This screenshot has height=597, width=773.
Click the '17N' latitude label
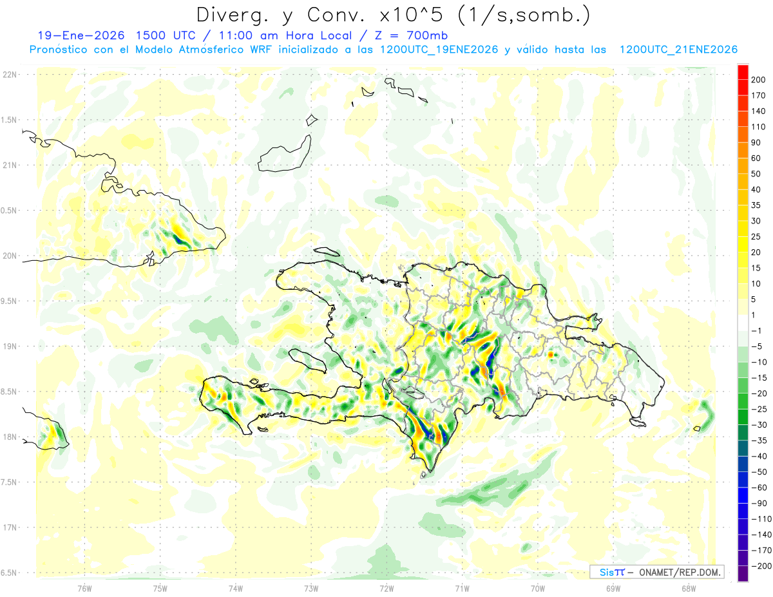point(10,527)
